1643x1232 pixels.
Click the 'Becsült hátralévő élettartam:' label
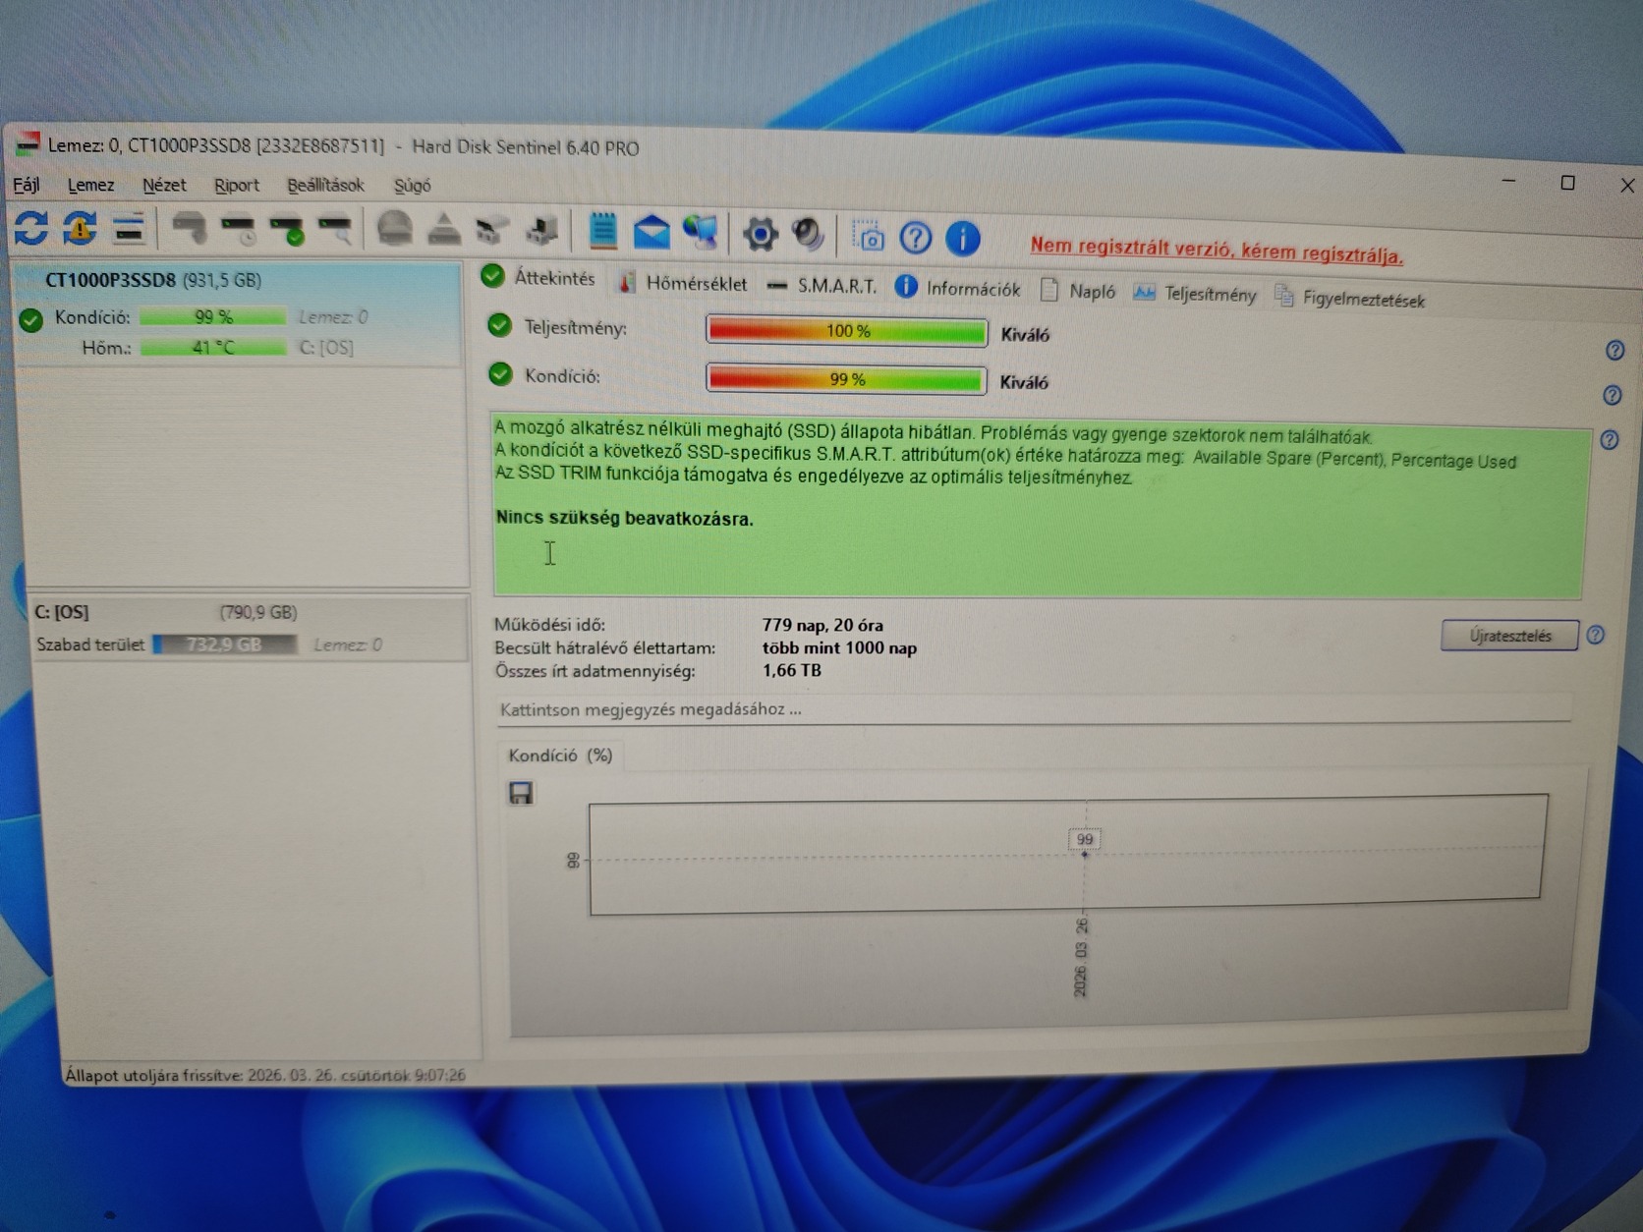[604, 647]
